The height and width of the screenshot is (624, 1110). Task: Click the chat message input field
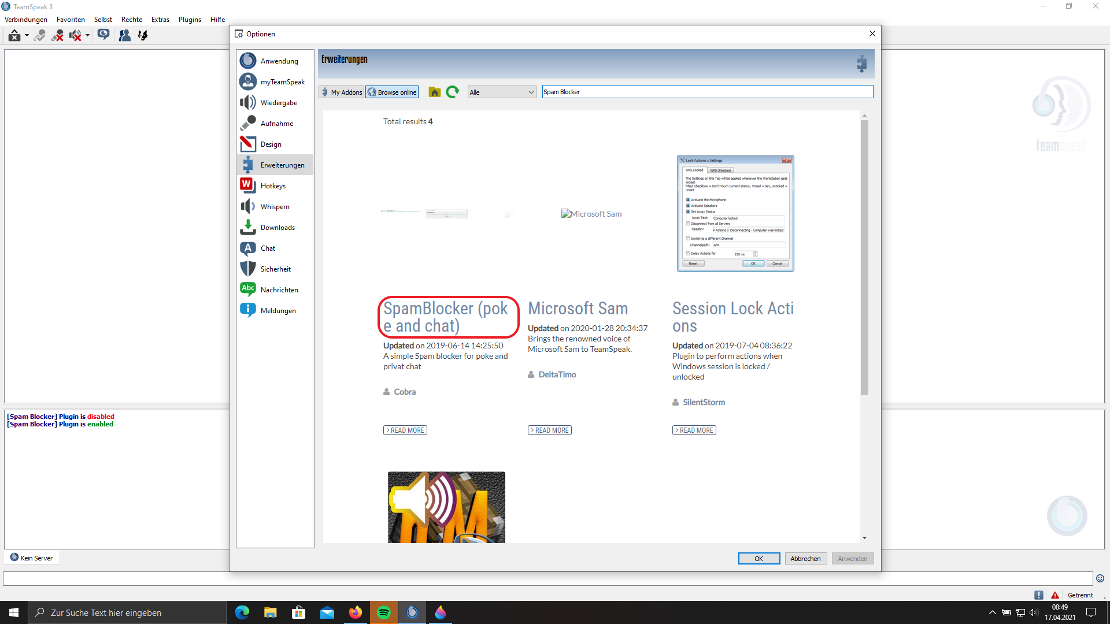tap(548, 578)
